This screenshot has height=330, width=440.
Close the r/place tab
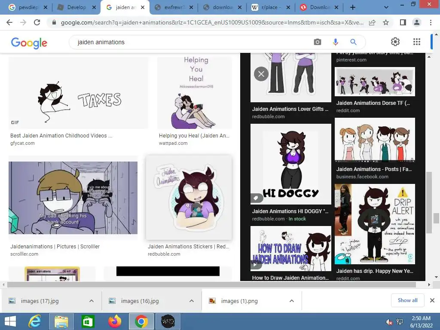pos(288,8)
